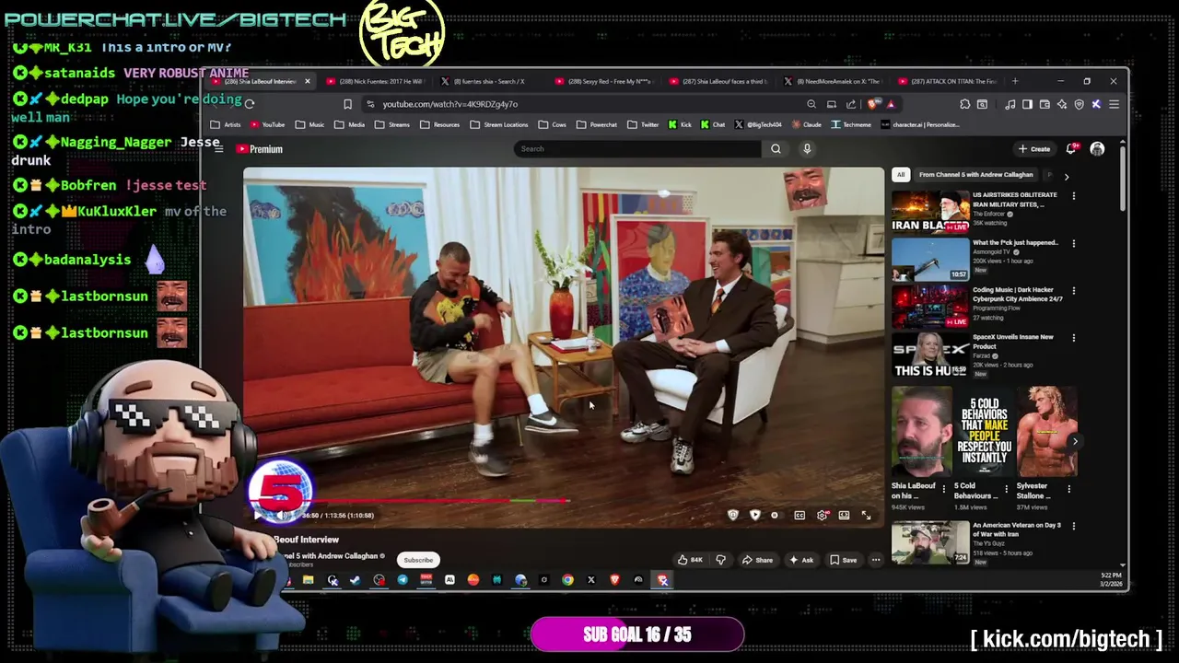Open browser extensions puzzle icon
The height and width of the screenshot is (663, 1179).
(x=964, y=104)
